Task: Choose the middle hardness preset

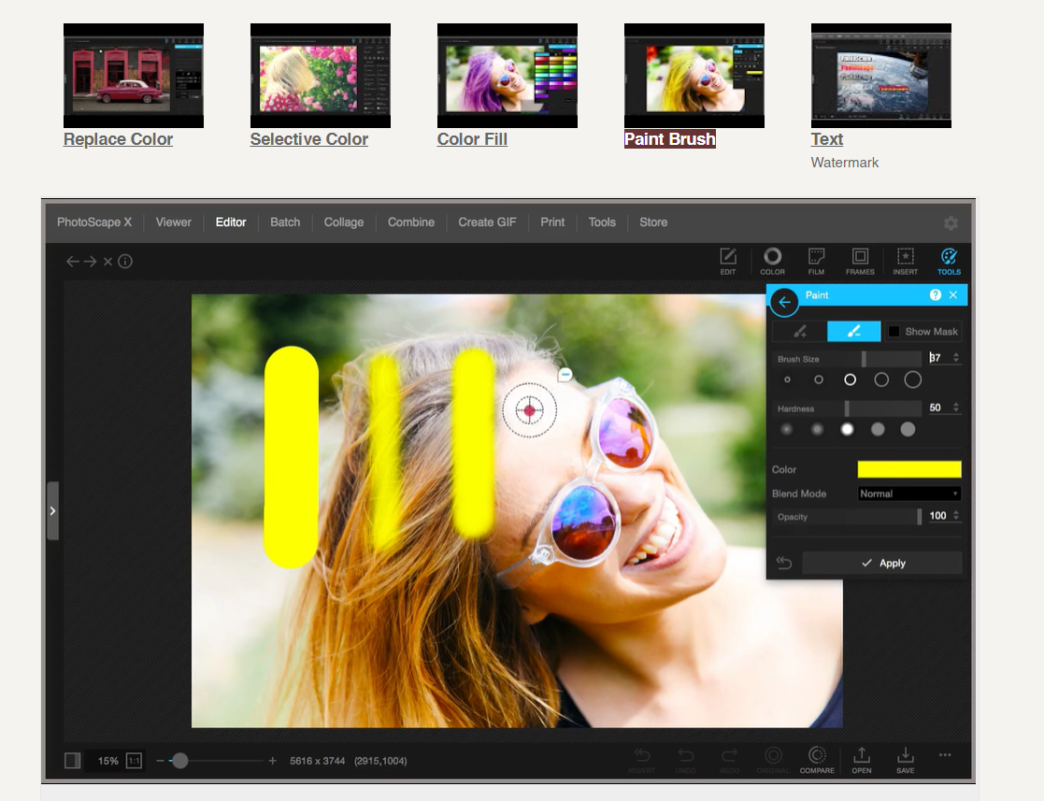Action: (x=847, y=429)
